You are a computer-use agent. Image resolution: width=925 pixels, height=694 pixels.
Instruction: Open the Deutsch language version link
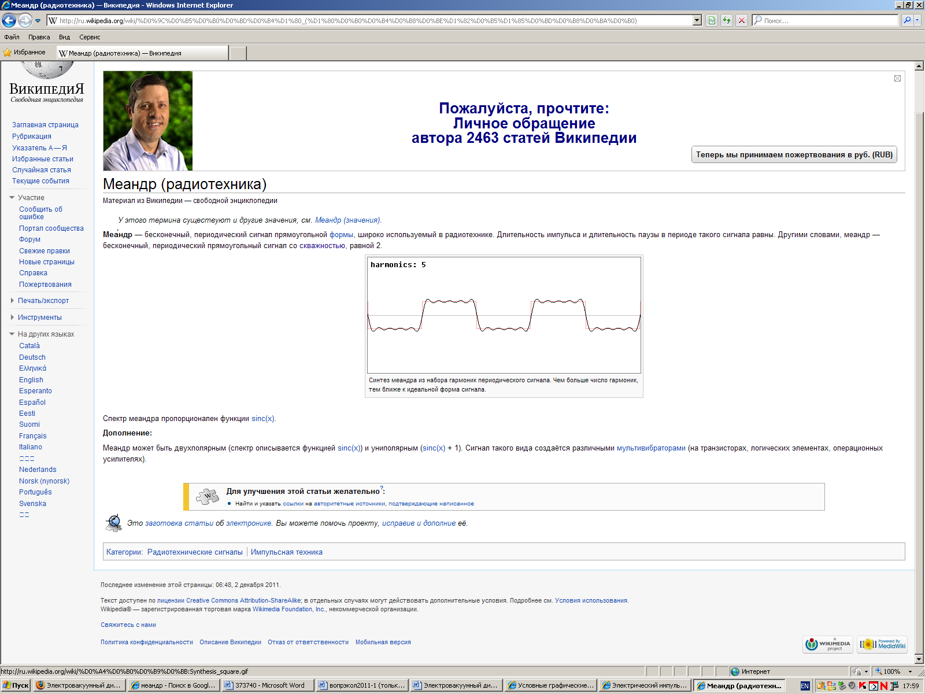click(x=32, y=357)
